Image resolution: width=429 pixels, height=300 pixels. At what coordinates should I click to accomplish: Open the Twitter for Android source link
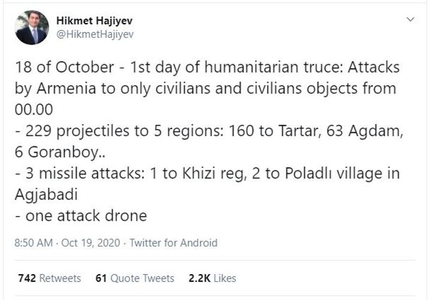[x=173, y=244]
